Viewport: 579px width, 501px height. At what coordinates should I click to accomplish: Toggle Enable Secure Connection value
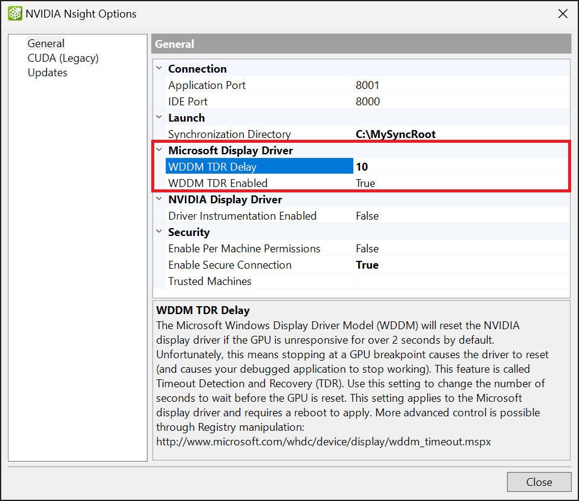point(460,265)
